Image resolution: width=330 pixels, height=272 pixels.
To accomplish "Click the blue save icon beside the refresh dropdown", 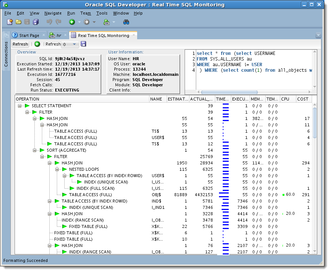I will coord(83,44).
